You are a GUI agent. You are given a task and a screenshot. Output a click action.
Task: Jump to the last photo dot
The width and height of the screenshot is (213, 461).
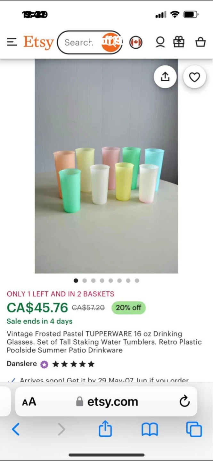tap(137, 280)
